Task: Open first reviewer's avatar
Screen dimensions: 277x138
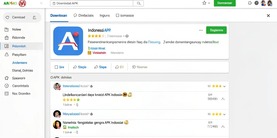Action: [x=57, y=86]
